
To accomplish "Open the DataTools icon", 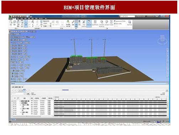I will click(x=130, y=23).
